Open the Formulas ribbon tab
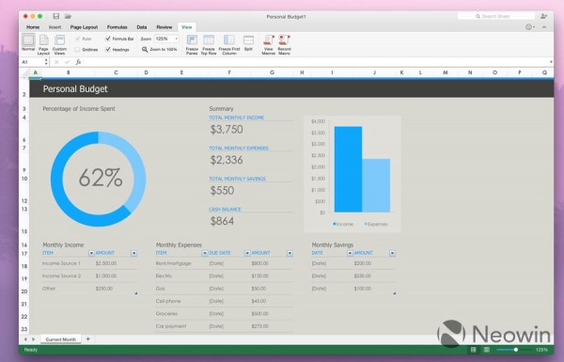This screenshot has height=362, width=564. pyautogui.click(x=117, y=27)
